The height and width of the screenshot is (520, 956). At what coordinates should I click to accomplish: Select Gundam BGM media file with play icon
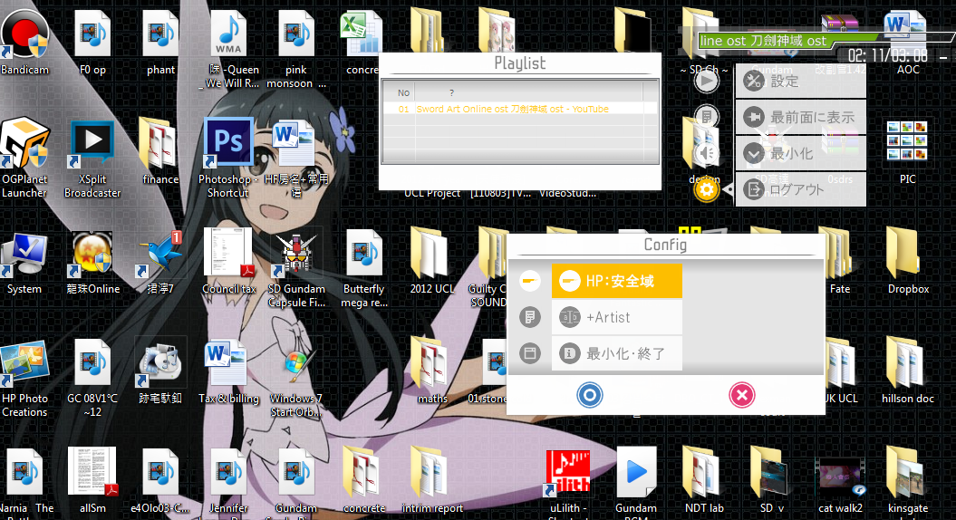pyautogui.click(x=636, y=482)
